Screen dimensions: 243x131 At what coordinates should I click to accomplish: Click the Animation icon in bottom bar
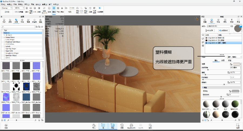[122, 126]
